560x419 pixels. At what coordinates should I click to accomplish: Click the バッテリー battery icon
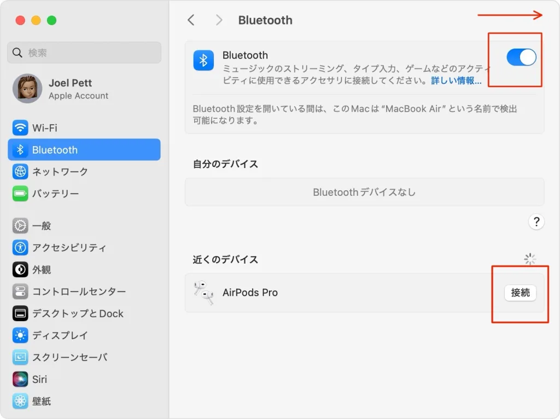point(20,193)
